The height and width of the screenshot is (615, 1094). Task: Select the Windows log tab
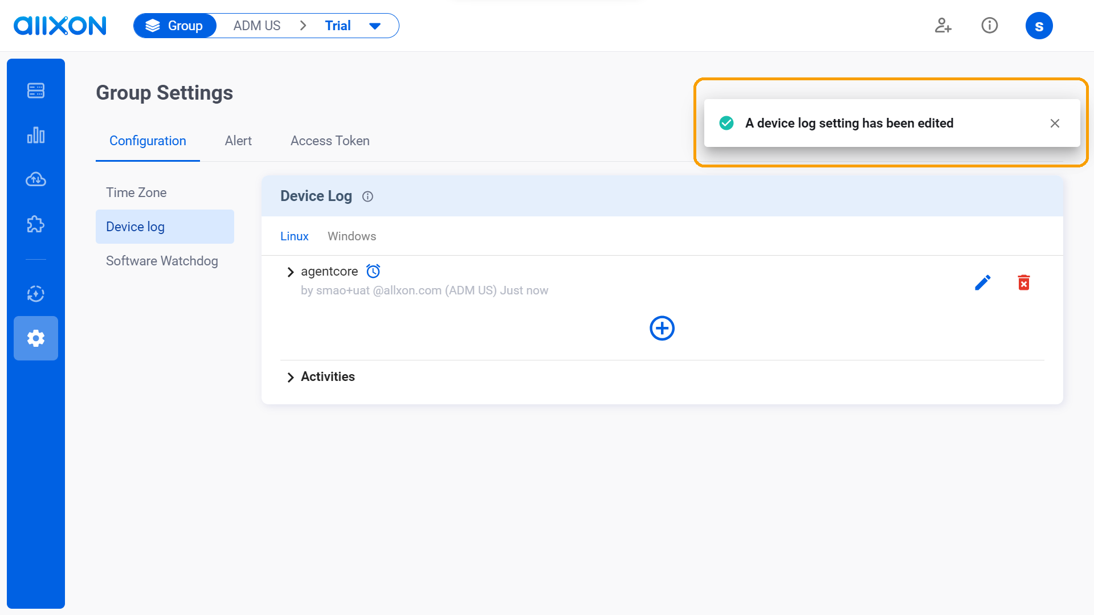pos(352,236)
